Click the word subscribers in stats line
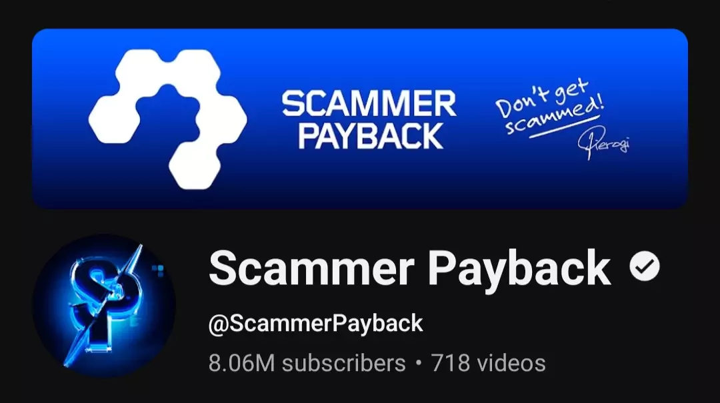The width and height of the screenshot is (720, 403). click(x=344, y=363)
